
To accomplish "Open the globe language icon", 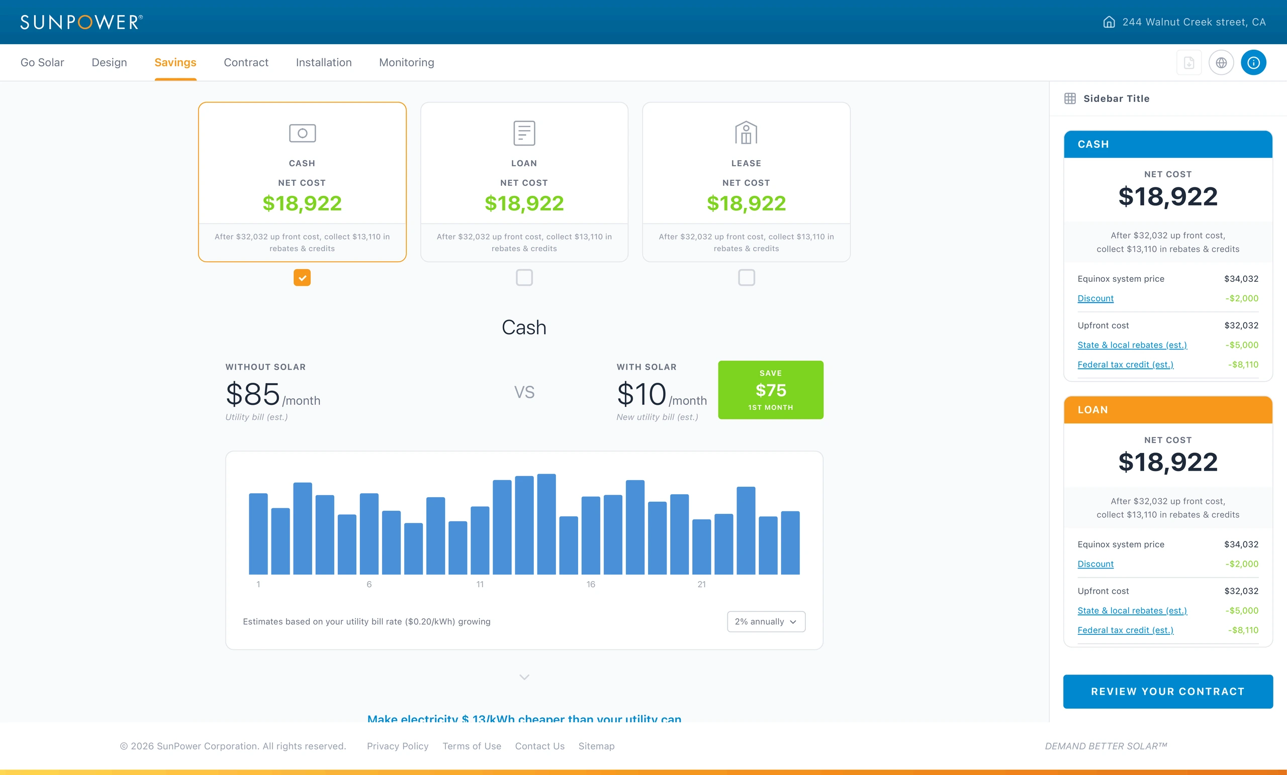I will point(1221,63).
